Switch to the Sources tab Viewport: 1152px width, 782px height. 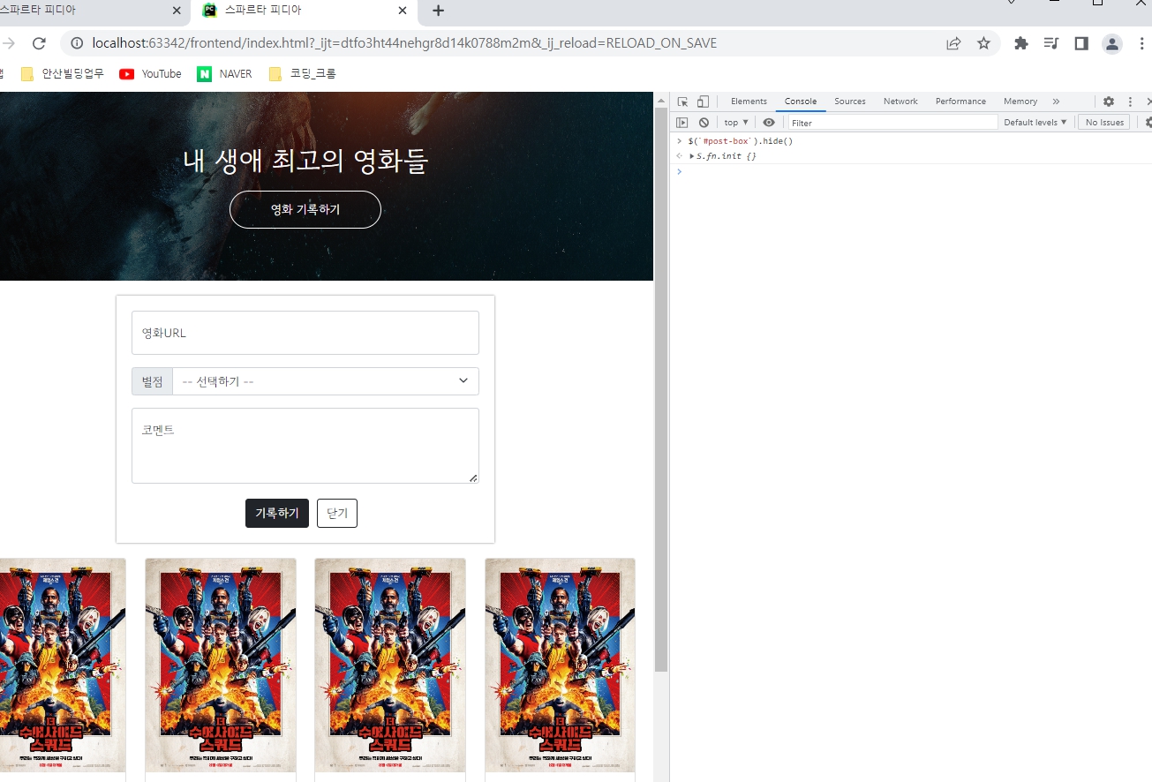(x=850, y=102)
